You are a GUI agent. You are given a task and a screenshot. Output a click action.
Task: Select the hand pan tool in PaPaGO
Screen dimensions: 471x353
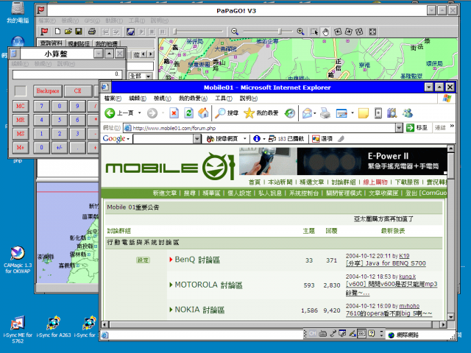(x=325, y=32)
